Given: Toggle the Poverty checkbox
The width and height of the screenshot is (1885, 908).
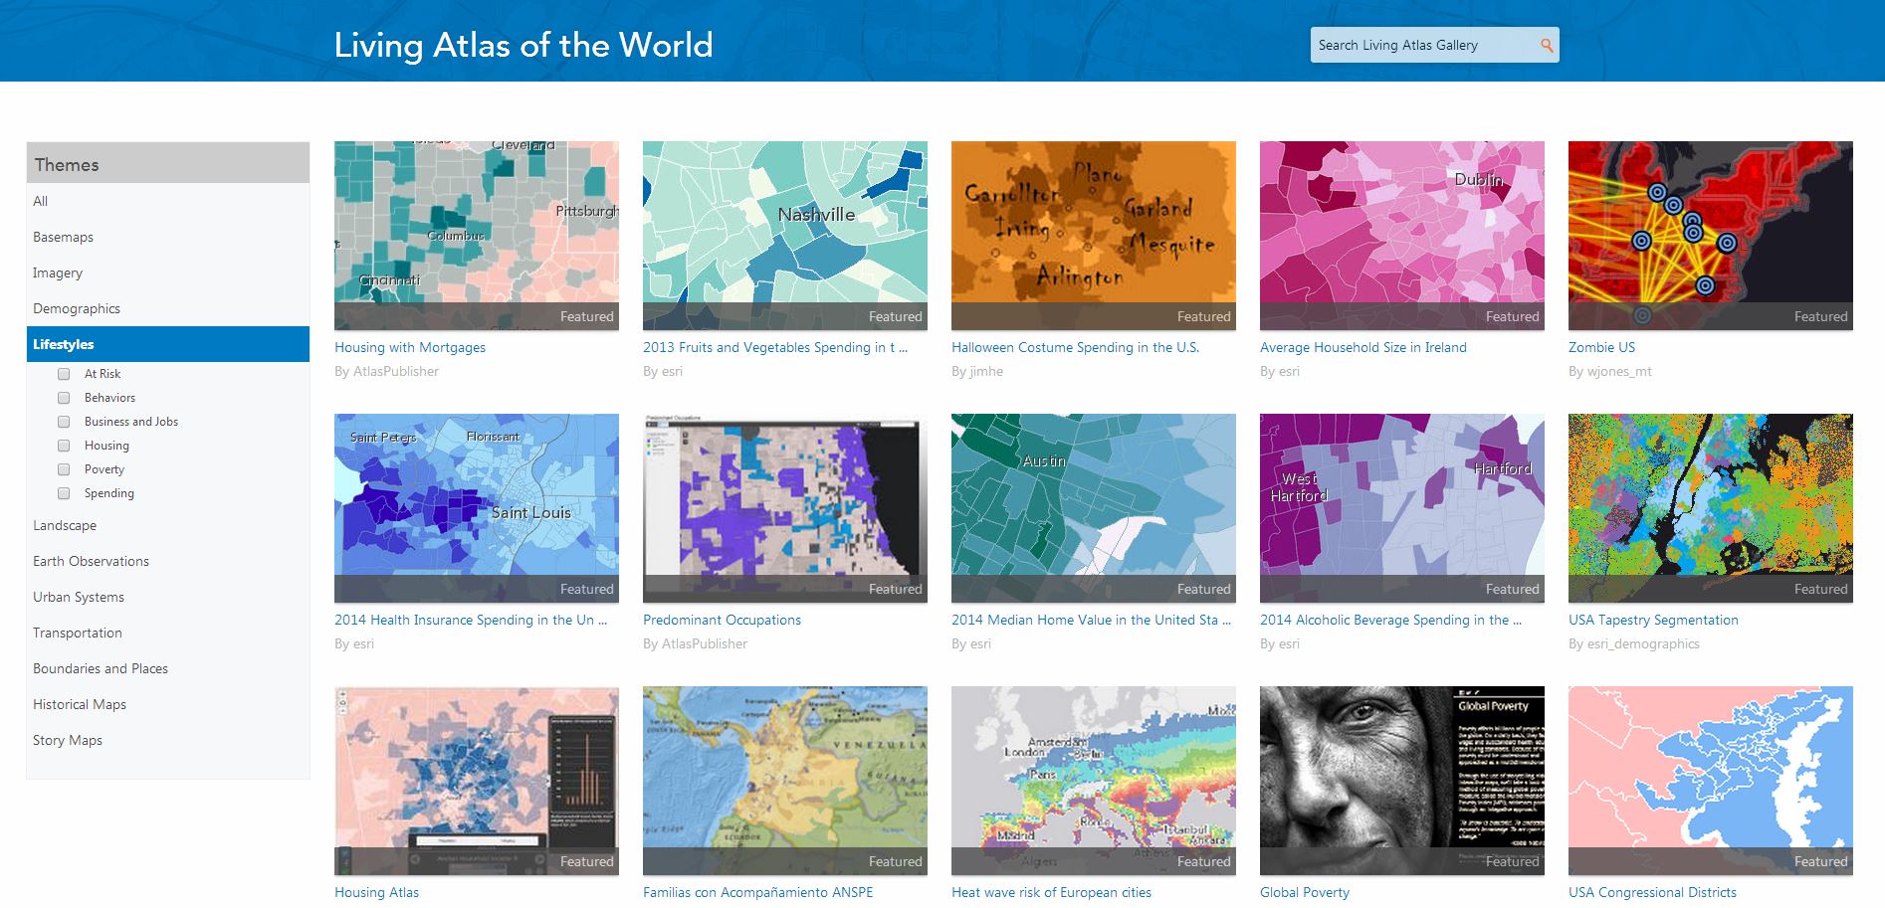Looking at the screenshot, I should [64, 469].
